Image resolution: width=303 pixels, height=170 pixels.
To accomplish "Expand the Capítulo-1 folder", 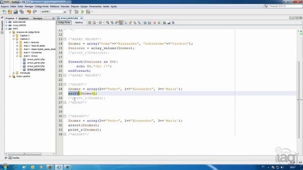I will tap(14, 35).
